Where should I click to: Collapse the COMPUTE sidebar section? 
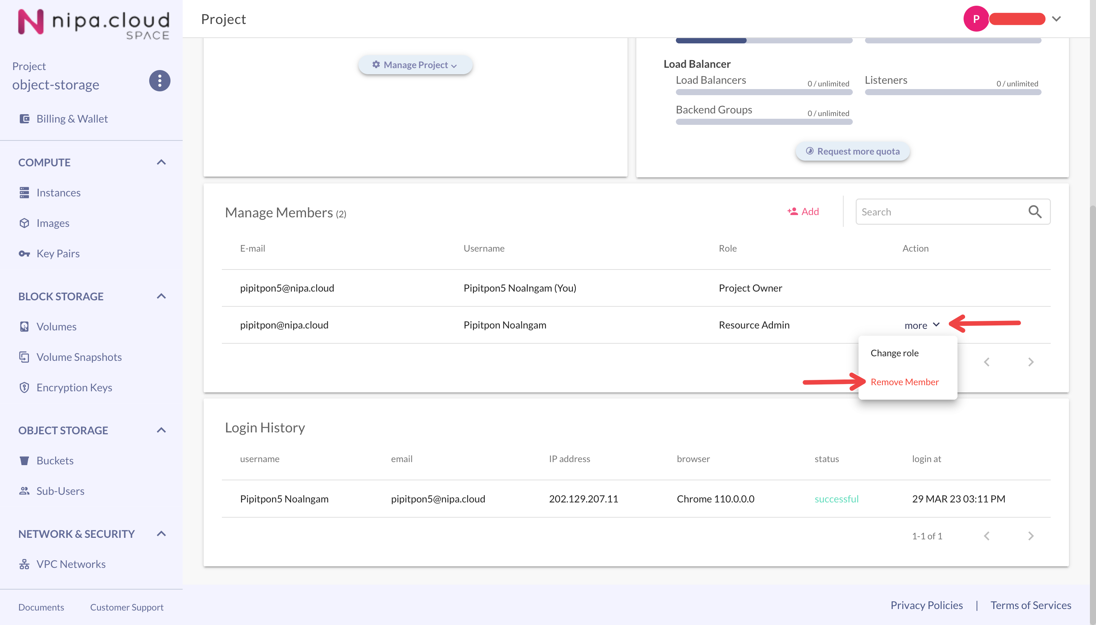click(161, 162)
